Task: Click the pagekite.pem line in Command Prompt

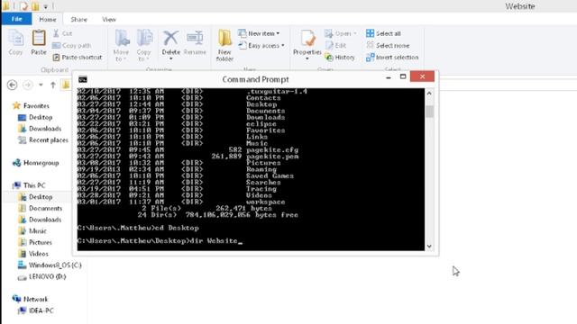Action: click(188, 157)
